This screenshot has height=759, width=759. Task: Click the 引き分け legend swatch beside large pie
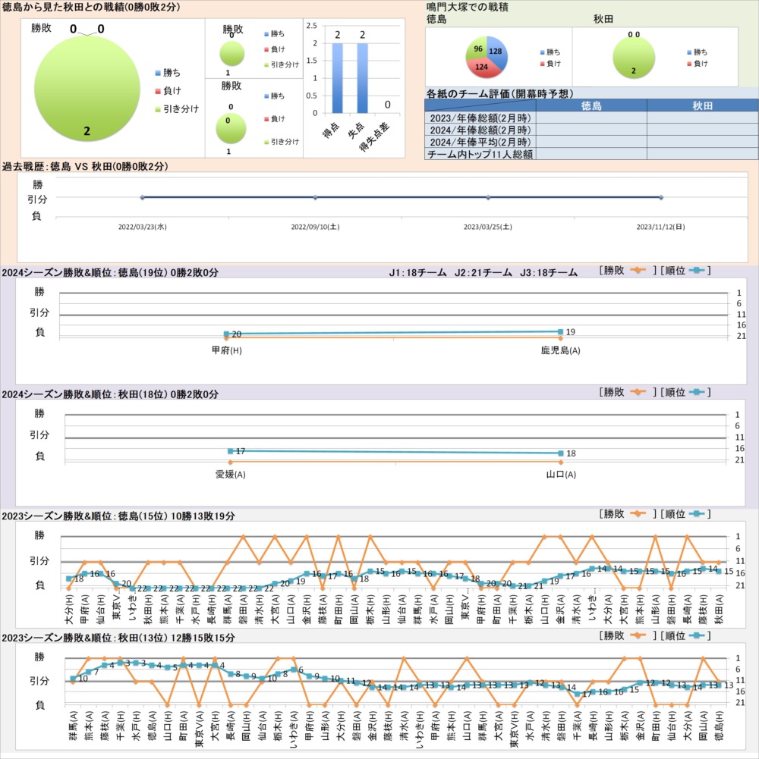tap(157, 109)
